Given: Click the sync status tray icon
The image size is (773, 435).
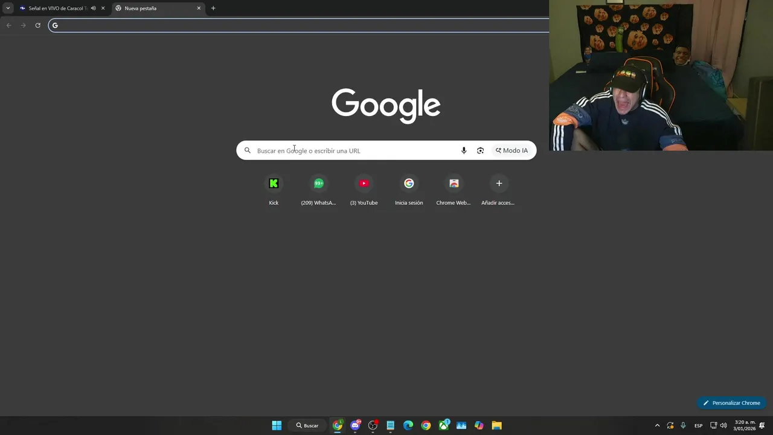Looking at the screenshot, I should click(x=670, y=425).
